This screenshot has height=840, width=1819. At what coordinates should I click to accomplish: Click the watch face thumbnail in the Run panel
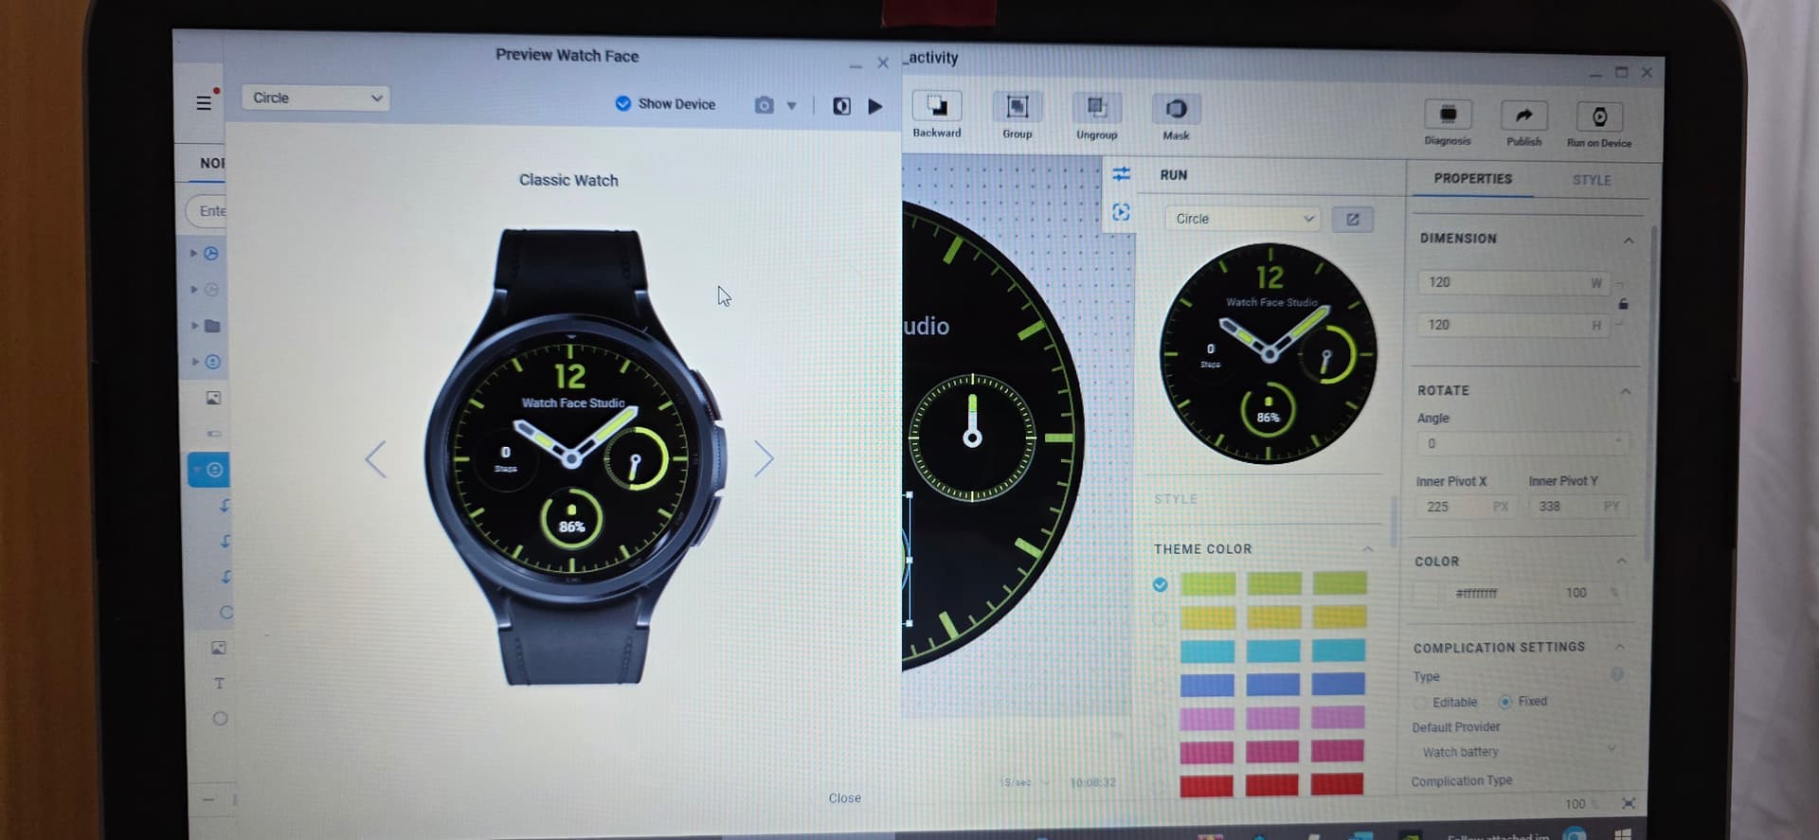pos(1269,353)
